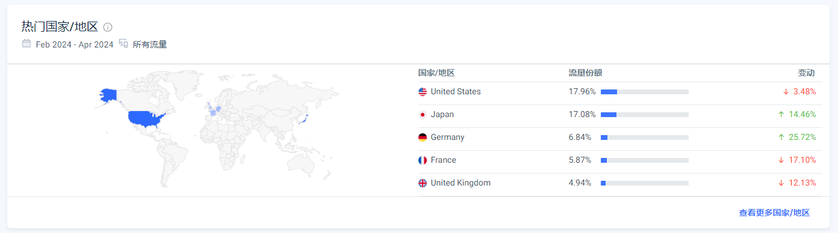The width and height of the screenshot is (838, 233).
Task: Click the Germany traffic share bar
Action: coord(645,138)
